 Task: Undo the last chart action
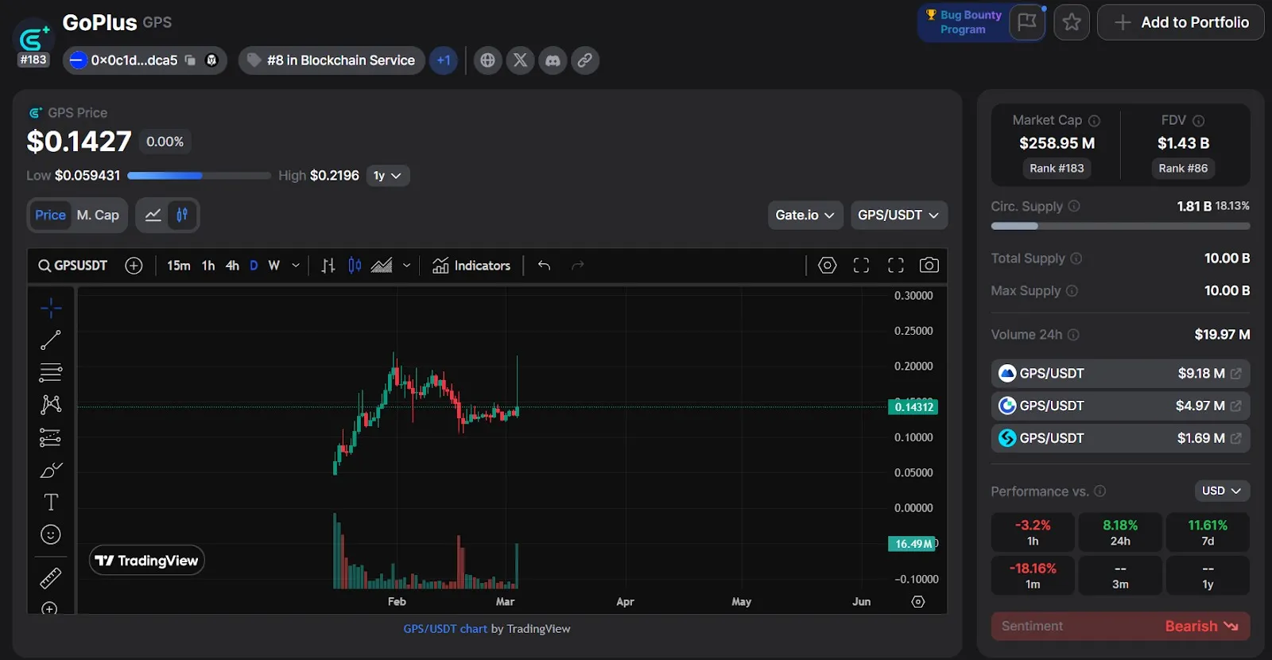(x=545, y=266)
